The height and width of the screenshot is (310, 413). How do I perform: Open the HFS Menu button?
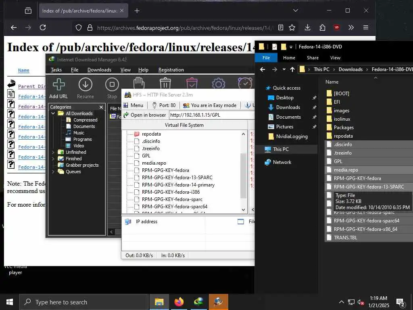coord(133,105)
